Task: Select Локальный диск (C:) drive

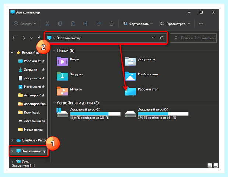Action: [x=88, y=114]
